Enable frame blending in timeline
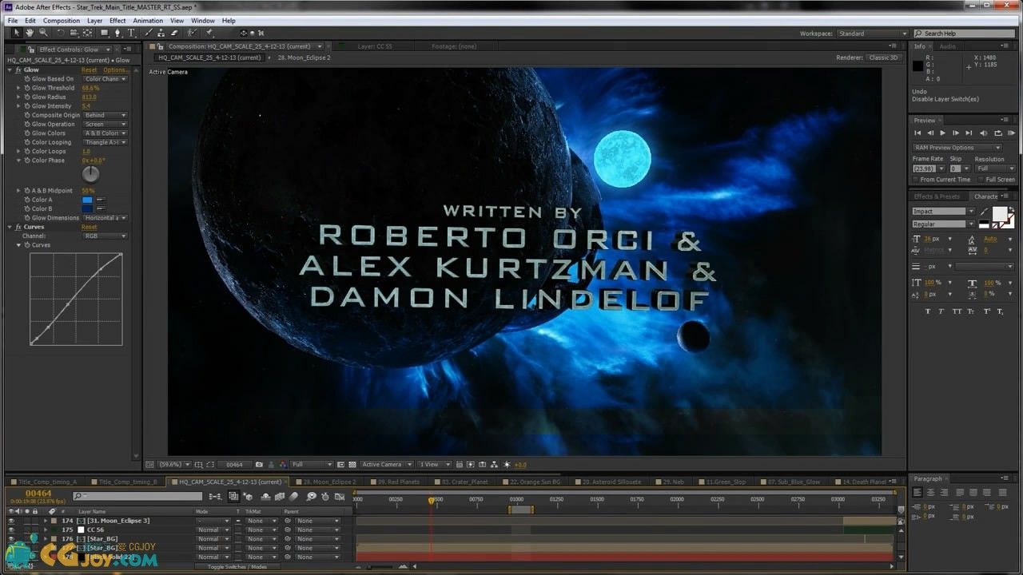 [279, 497]
